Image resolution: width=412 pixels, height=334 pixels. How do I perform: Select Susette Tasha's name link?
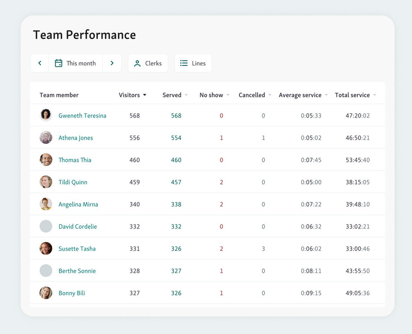(x=77, y=249)
